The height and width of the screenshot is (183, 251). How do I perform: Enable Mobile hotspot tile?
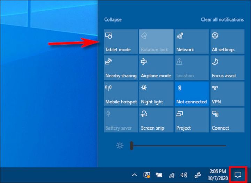coord(121,94)
